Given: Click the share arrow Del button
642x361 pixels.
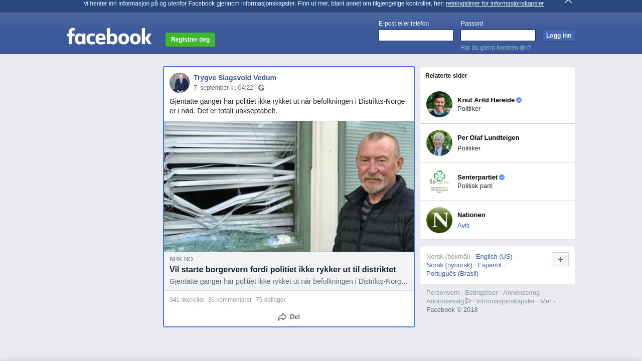Looking at the screenshot, I should 289,317.
